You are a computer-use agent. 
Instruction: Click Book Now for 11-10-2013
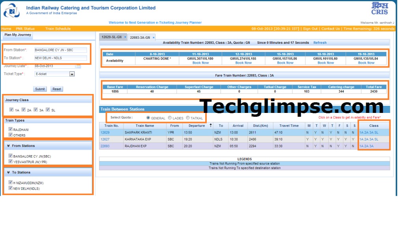(200, 63)
